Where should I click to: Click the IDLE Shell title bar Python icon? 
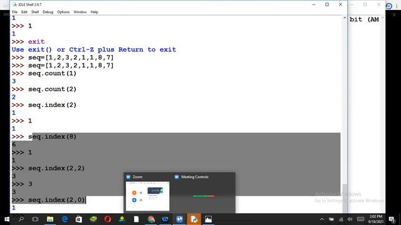pos(15,4)
